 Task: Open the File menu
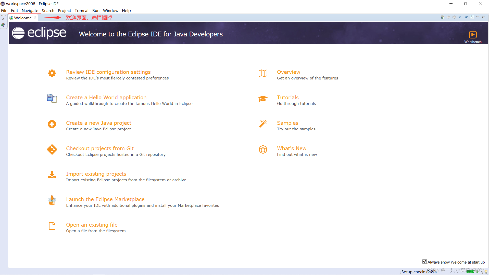[4, 10]
